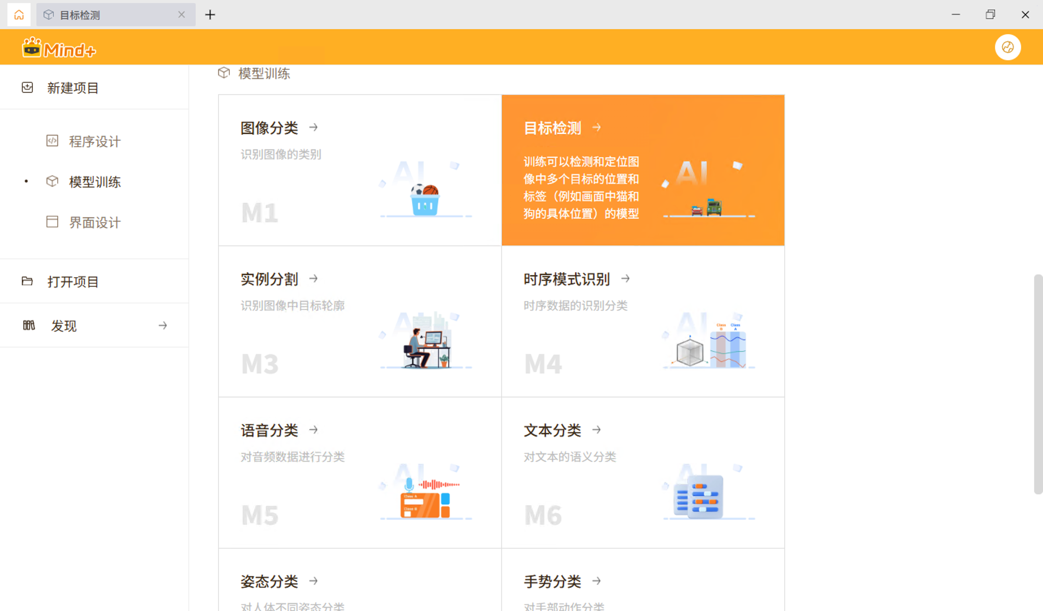Open the Mind+ home page icon
This screenshot has height=611, width=1043.
19,14
